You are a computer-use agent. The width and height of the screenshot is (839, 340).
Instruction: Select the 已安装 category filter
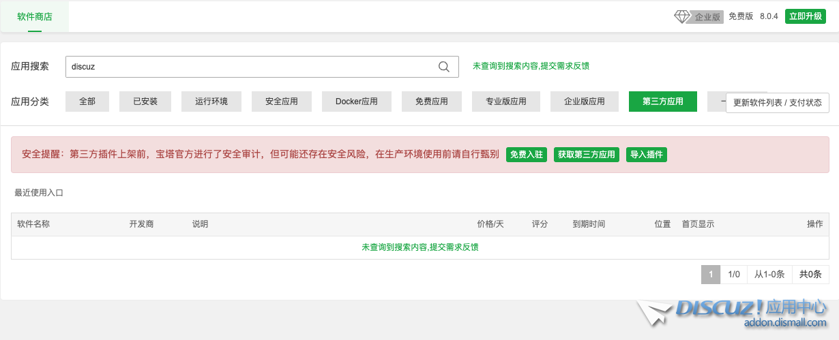[145, 102]
